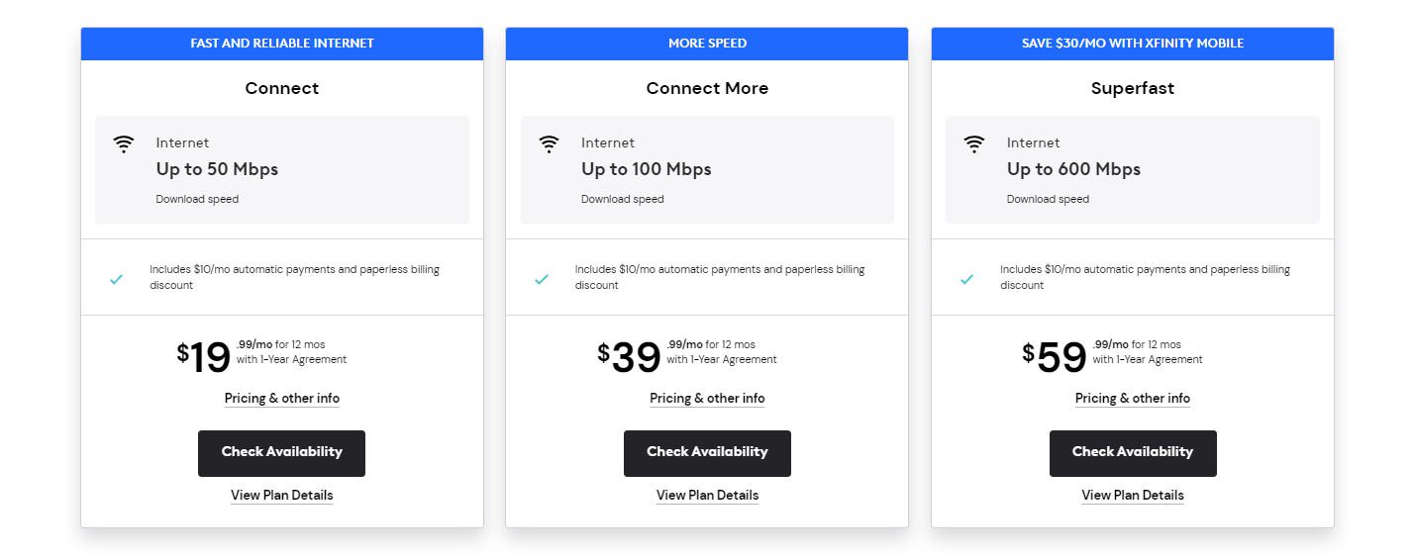The image size is (1415, 559).
Task: Click the Wi-Fi icon in the Connect More plan
Action: coord(549,144)
